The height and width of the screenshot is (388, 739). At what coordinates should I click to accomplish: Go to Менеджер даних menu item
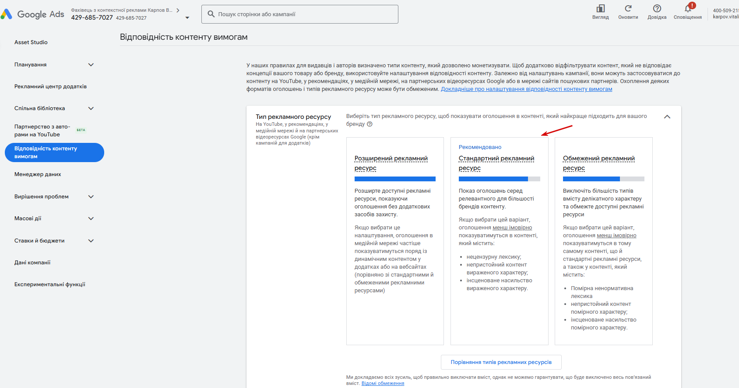[38, 174]
